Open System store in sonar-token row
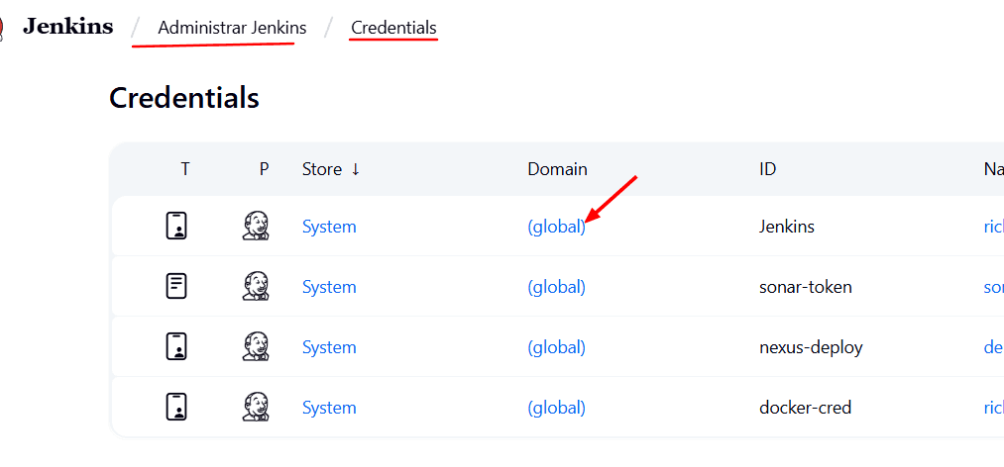This screenshot has height=467, width=1004. (329, 287)
